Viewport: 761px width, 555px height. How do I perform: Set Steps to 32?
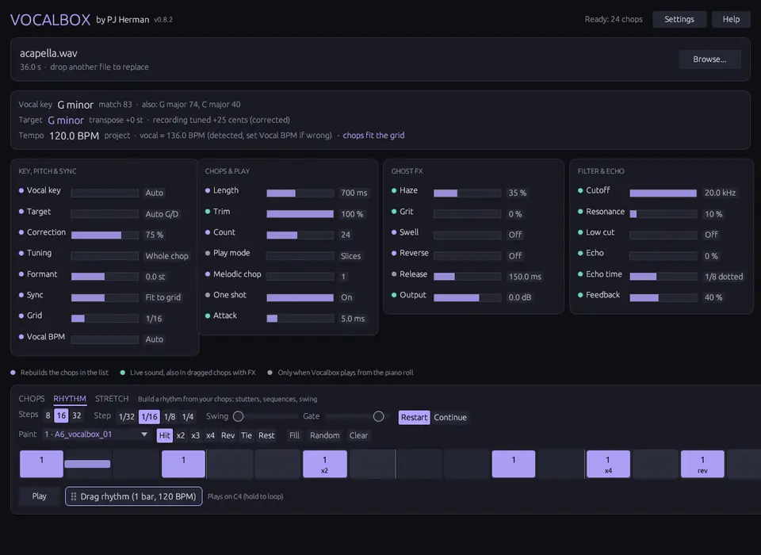point(77,415)
